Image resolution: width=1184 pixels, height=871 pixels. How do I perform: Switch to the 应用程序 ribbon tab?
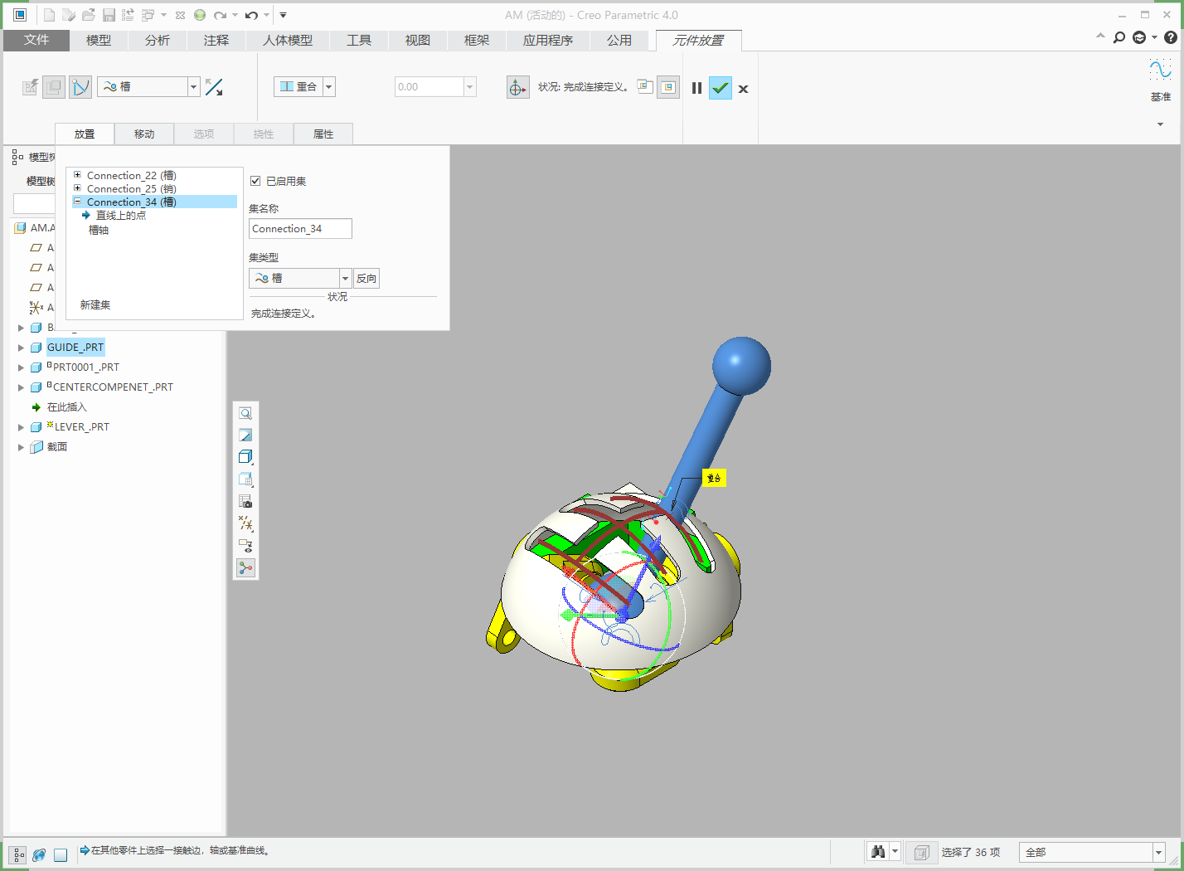coord(548,40)
